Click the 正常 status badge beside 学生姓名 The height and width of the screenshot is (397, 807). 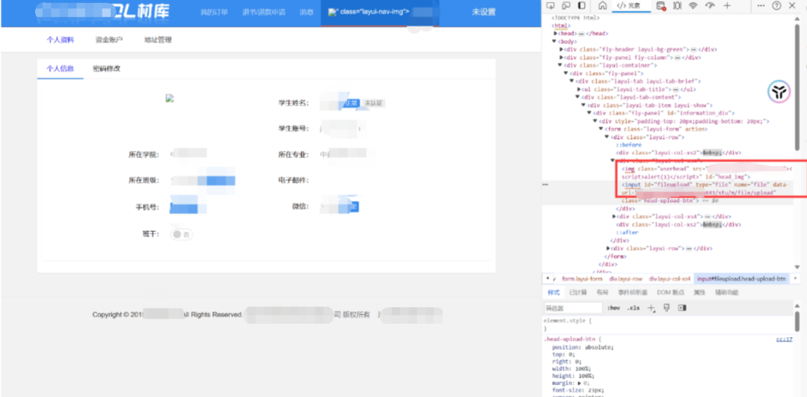351,103
